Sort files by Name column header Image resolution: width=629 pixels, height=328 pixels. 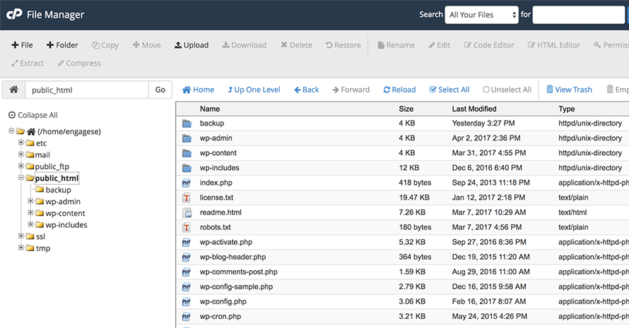pyautogui.click(x=210, y=109)
